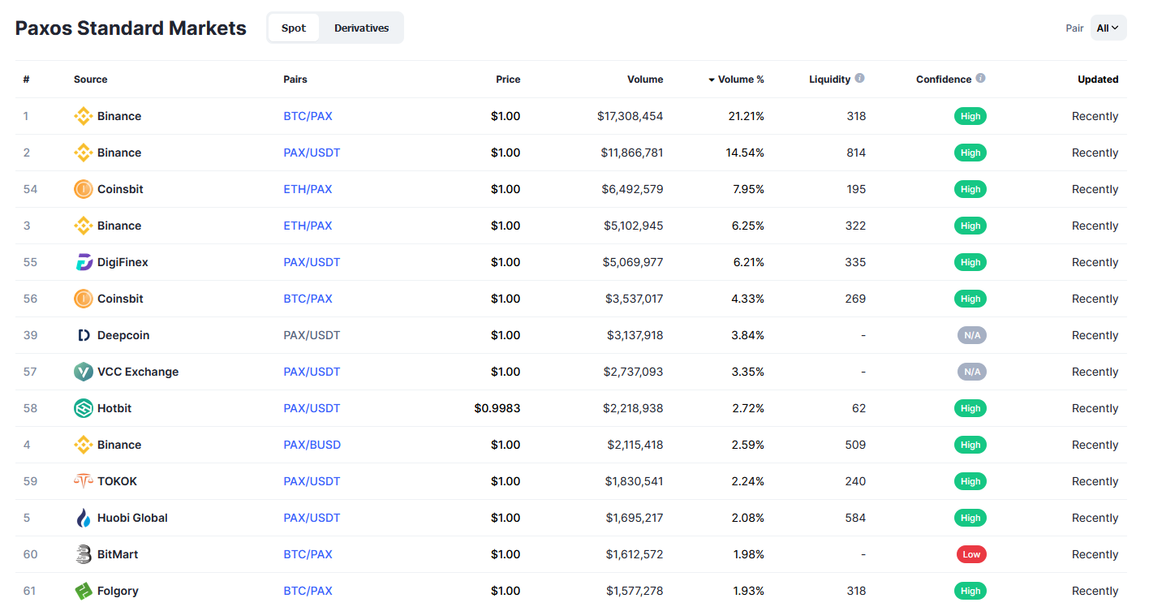The image size is (1149, 607).
Task: Switch to the Derivatives tab
Action: [x=361, y=28]
